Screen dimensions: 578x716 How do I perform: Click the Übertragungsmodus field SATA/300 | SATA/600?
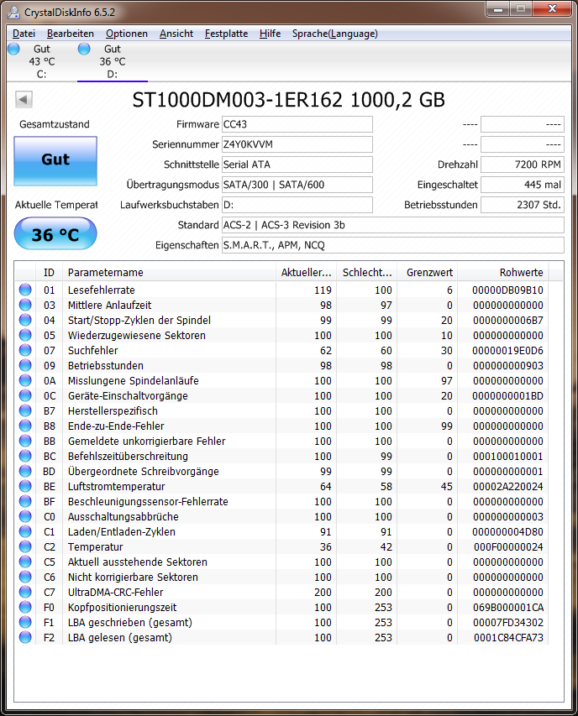coord(297,185)
